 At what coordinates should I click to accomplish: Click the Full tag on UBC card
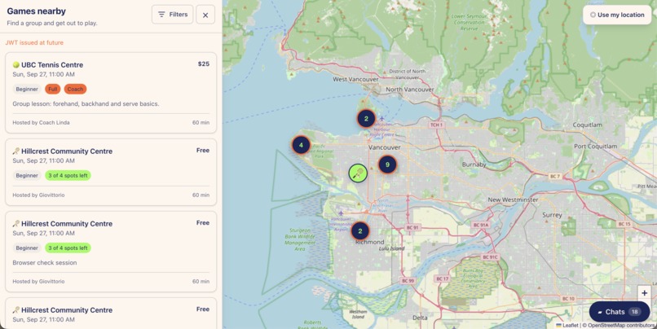tap(53, 89)
